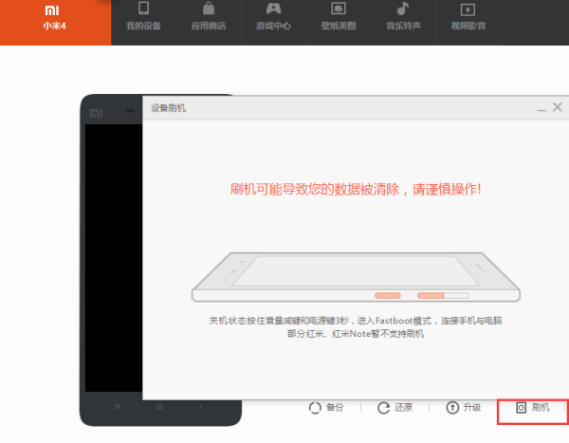Screen dimensions: 569x443
Task: Click the phone illustration in the dialog
Action: [x=356, y=277]
